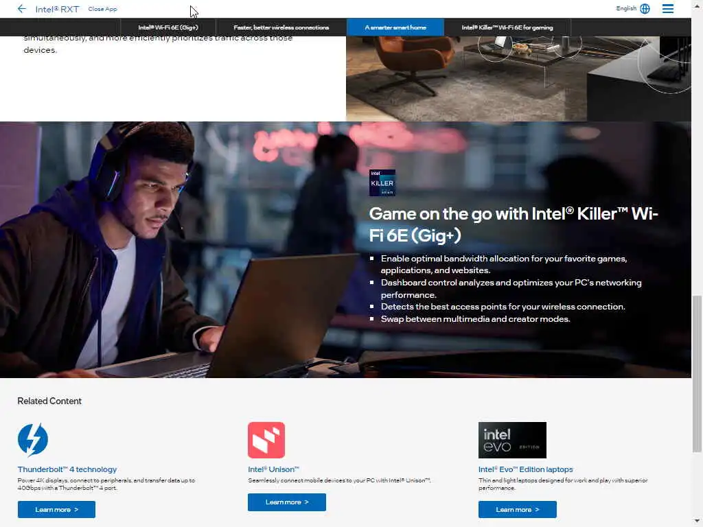Open Faster, better wireless connections tab
This screenshot has height=527, width=703.
click(281, 27)
